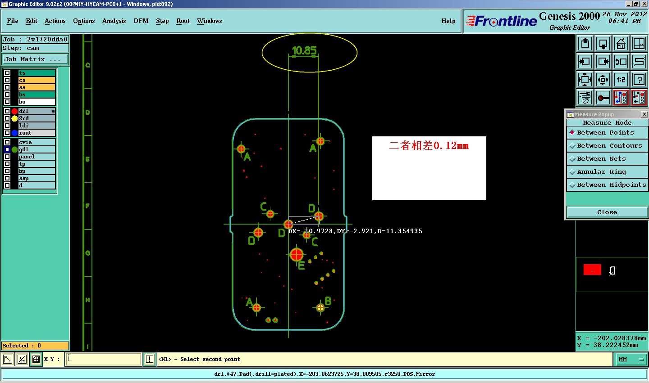
Task: Toggle the bs layer checkbox
Action: point(7,95)
